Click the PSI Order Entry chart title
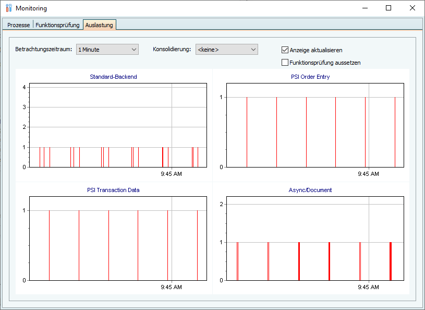The width and height of the screenshot is (425, 310). coord(310,77)
